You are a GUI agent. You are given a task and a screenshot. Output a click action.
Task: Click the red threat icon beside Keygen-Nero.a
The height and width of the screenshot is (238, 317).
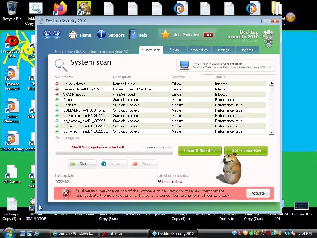pyautogui.click(x=57, y=84)
